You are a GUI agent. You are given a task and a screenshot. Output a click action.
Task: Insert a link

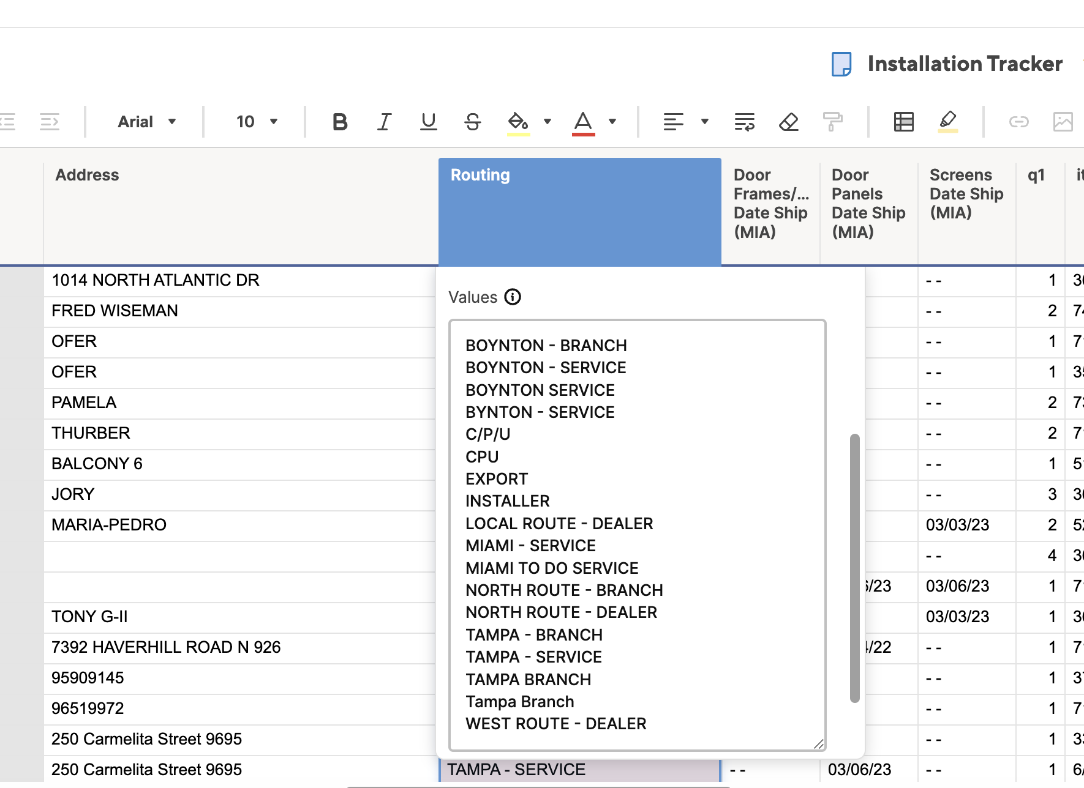[x=1018, y=122]
